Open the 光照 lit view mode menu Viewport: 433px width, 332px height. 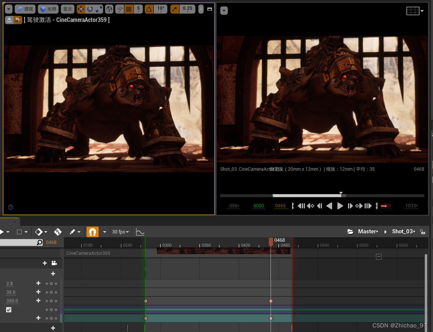click(x=48, y=9)
